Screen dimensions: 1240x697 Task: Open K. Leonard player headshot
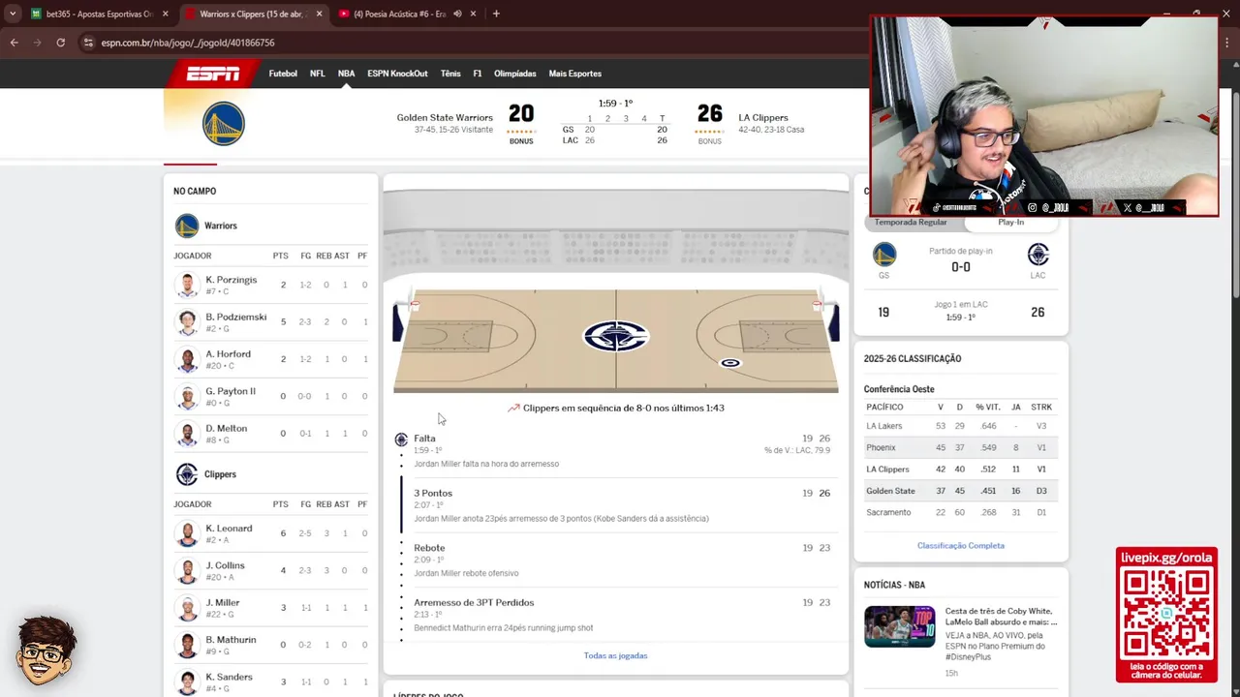(x=187, y=533)
